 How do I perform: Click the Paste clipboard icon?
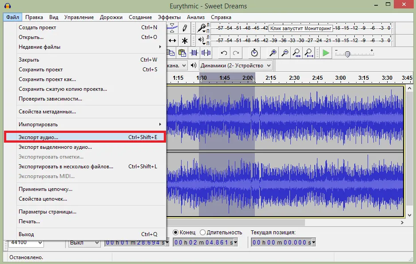click(x=182, y=53)
